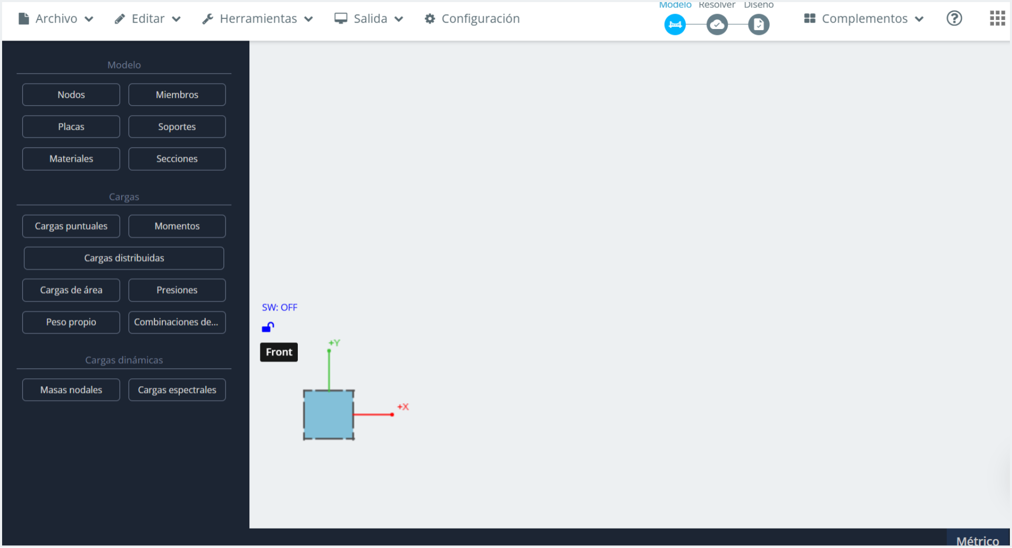Click the Nodos button
This screenshot has height=548, width=1012.
pos(71,95)
